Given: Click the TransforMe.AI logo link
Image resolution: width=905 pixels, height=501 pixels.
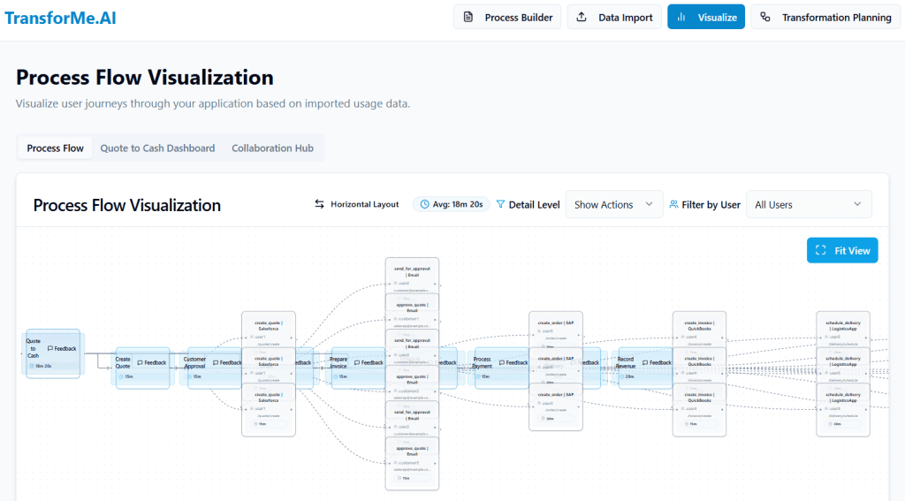Looking at the screenshot, I should coord(60,18).
